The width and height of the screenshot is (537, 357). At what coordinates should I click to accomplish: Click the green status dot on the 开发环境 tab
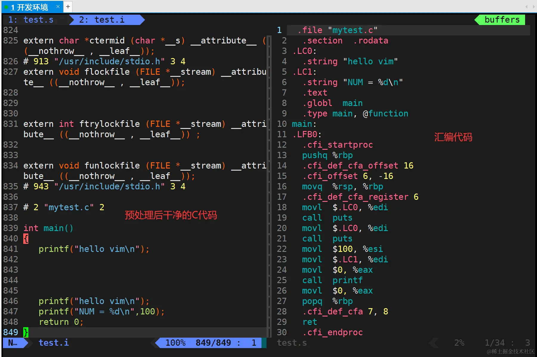[x=6, y=7]
